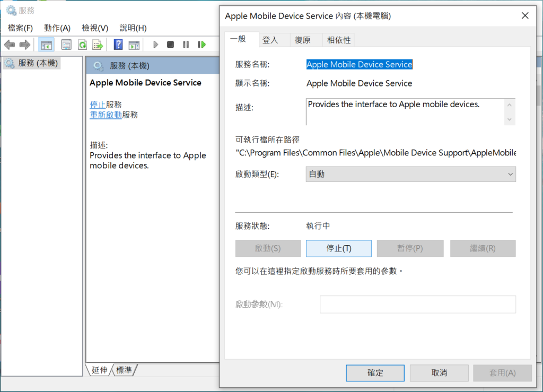Switch to the 相依性 tab
The height and width of the screenshot is (392, 543).
pos(339,40)
